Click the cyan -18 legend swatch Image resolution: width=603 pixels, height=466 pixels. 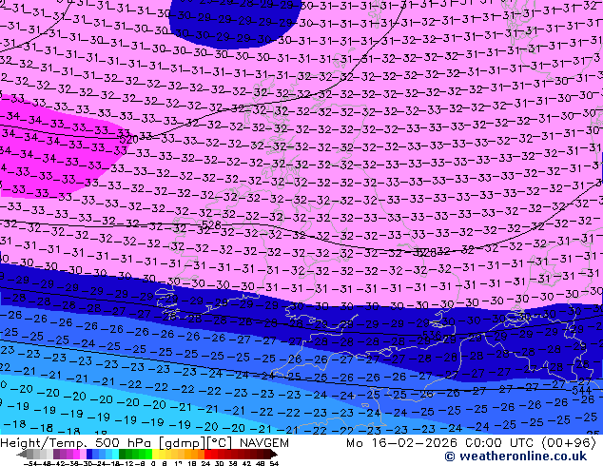click(115, 454)
